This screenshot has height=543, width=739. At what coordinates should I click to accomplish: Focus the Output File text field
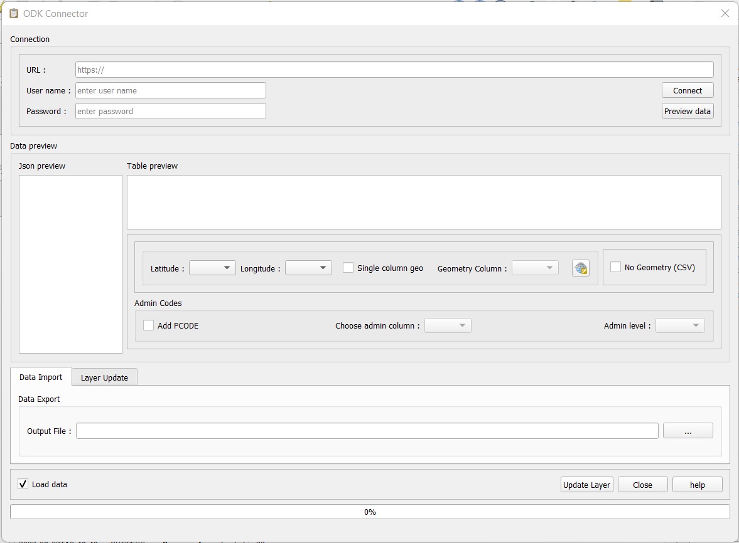tap(367, 431)
